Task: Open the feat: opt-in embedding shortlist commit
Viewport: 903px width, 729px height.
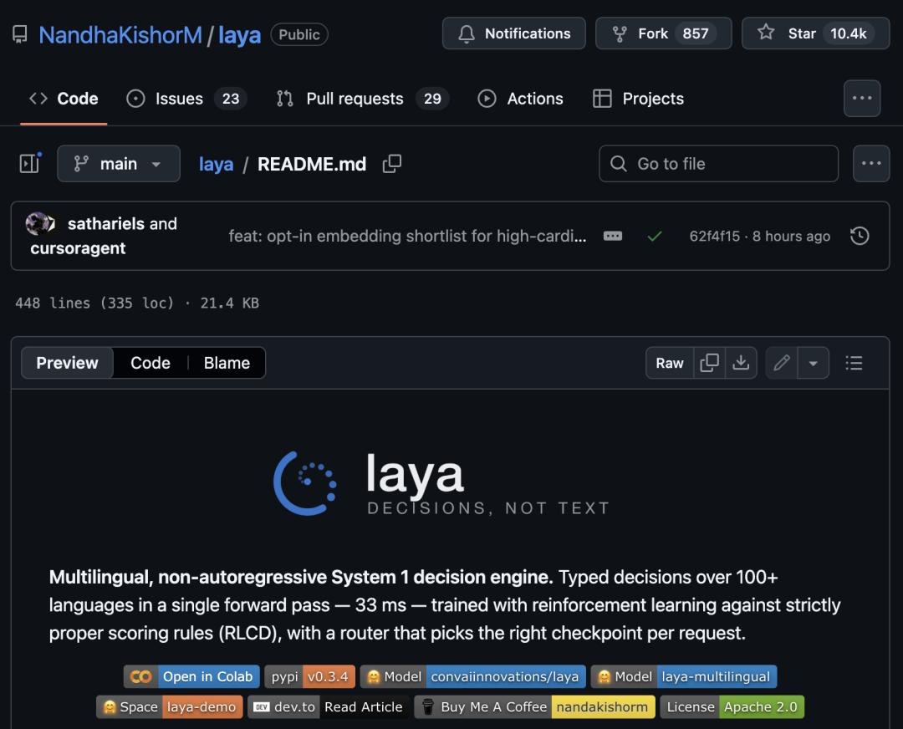Action: pos(407,236)
